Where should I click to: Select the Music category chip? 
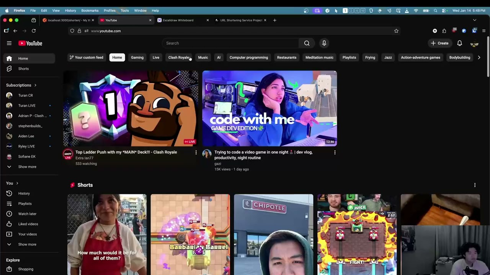203,58
